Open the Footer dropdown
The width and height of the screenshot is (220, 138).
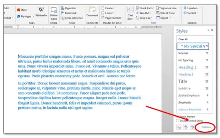point(108,13)
